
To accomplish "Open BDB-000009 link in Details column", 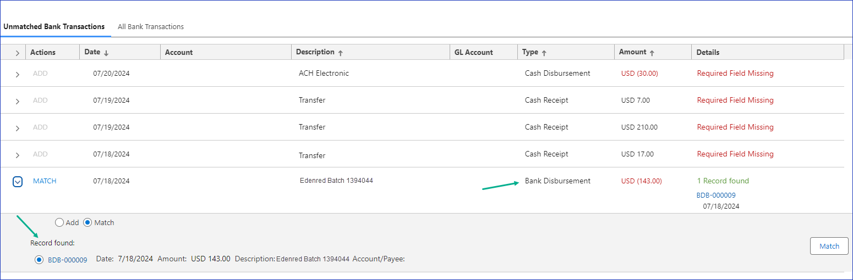I will 716,195.
